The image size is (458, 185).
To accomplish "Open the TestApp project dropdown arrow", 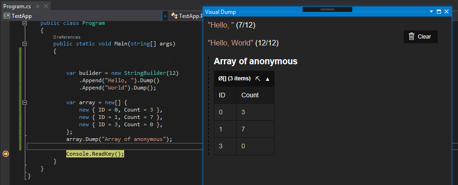I will (165, 16).
